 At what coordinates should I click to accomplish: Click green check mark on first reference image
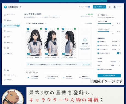click(41, 29)
